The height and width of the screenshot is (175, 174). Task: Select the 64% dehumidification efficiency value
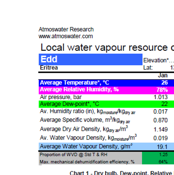click(x=163, y=162)
